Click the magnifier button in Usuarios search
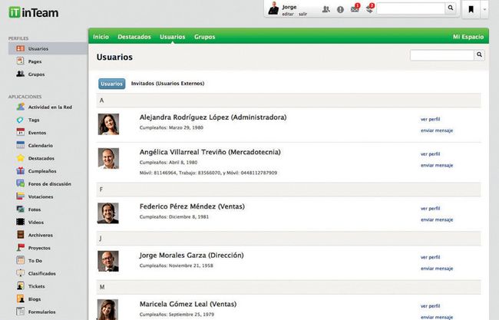499x320 pixels. coord(480,55)
